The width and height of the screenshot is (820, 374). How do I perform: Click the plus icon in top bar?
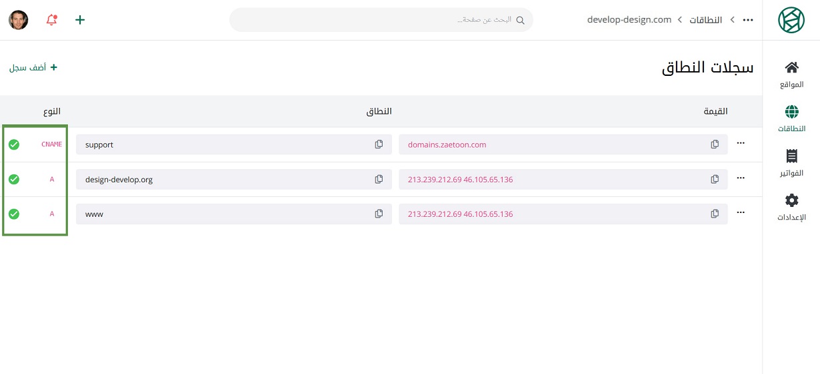[x=80, y=20]
